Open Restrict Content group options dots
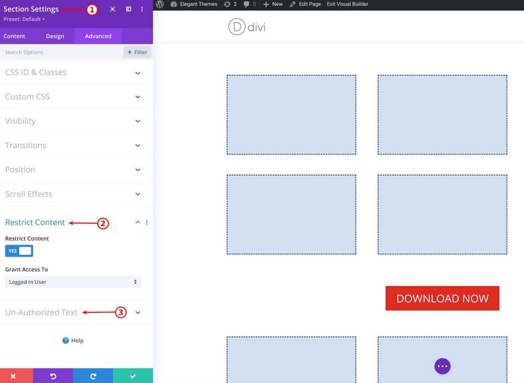This screenshot has width=524, height=383. 146,222
